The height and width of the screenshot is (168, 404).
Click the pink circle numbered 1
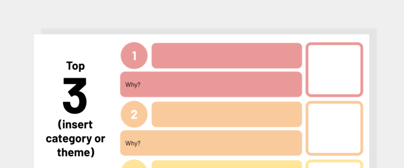coord(134,56)
